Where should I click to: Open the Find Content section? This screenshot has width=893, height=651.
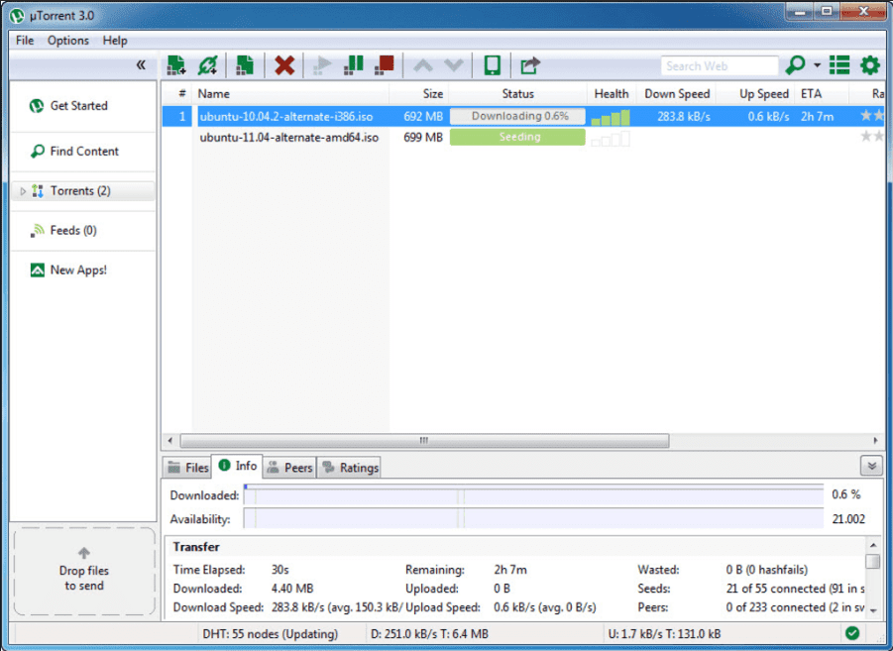(x=83, y=151)
